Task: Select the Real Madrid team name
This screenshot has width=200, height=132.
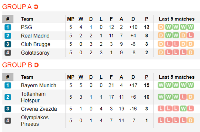Action: pyautogui.click(x=35, y=36)
